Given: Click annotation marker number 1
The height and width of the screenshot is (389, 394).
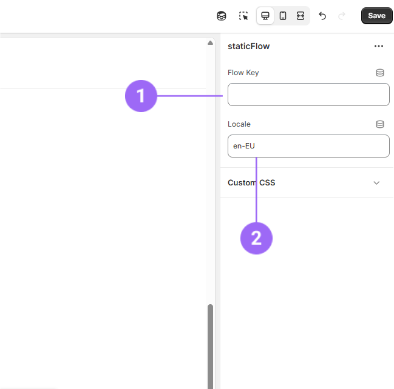Looking at the screenshot, I should [x=141, y=96].
